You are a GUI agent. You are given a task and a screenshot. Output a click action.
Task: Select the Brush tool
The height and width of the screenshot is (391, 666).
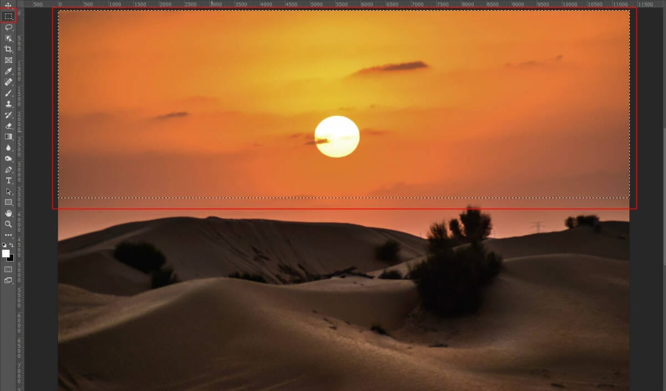pos(8,93)
